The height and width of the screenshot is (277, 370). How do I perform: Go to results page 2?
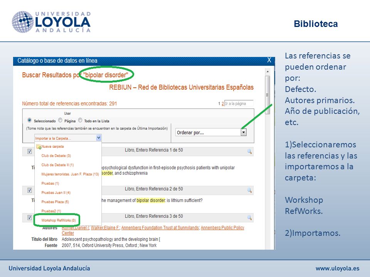tap(222, 103)
